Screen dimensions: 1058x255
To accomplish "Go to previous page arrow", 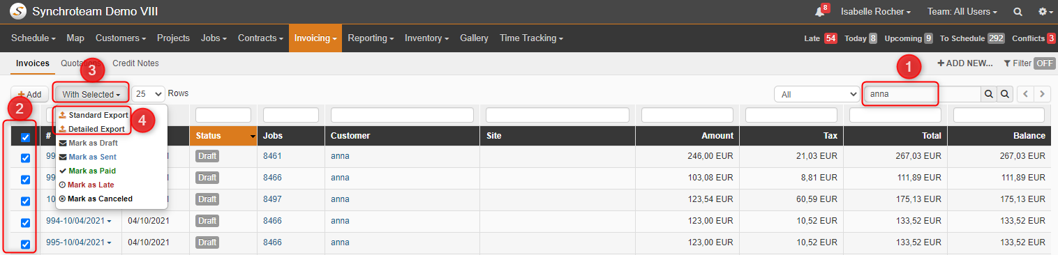I will coord(1026,94).
